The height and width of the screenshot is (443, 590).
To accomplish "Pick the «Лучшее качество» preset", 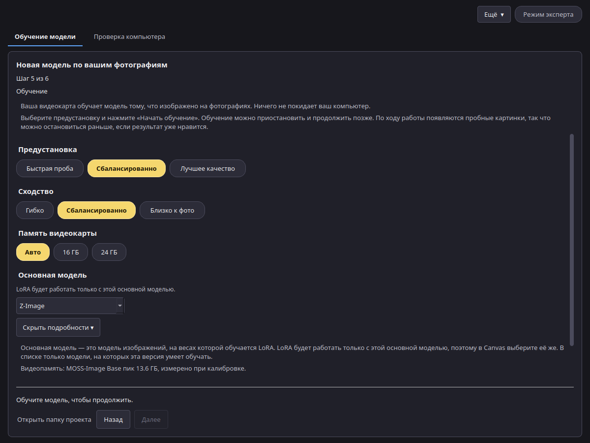I will pyautogui.click(x=207, y=168).
